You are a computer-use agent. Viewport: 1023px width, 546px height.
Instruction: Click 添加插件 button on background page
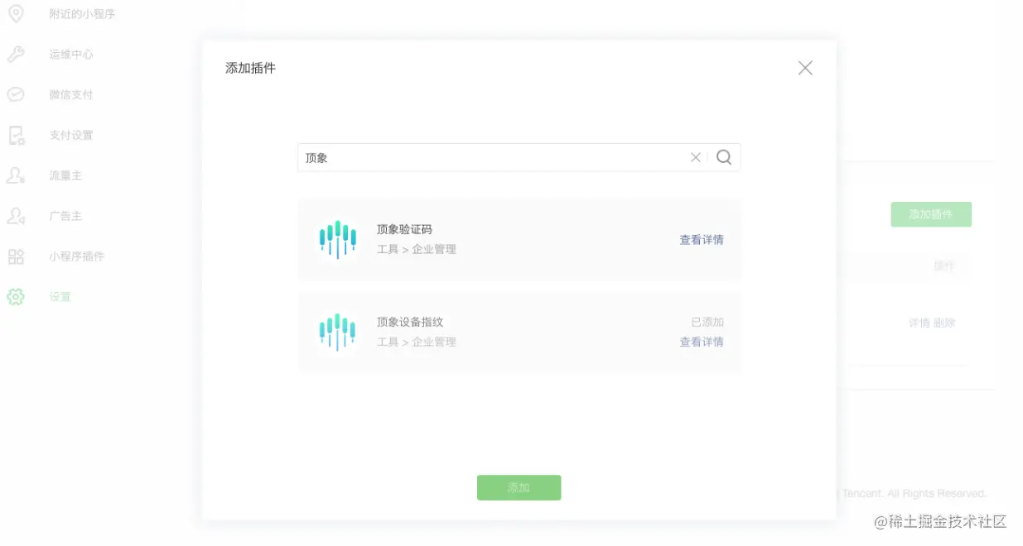[931, 214]
